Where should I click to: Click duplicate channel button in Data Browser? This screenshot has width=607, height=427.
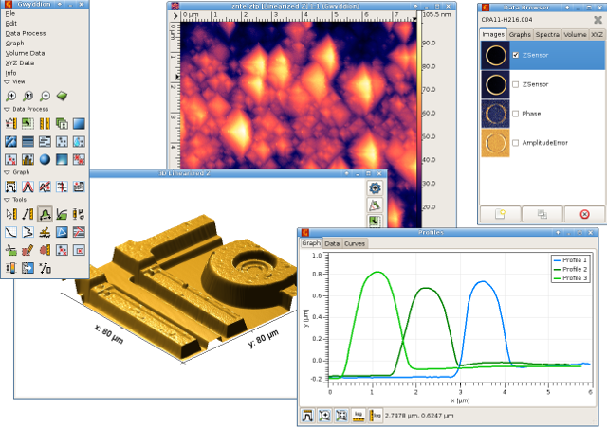(x=543, y=214)
